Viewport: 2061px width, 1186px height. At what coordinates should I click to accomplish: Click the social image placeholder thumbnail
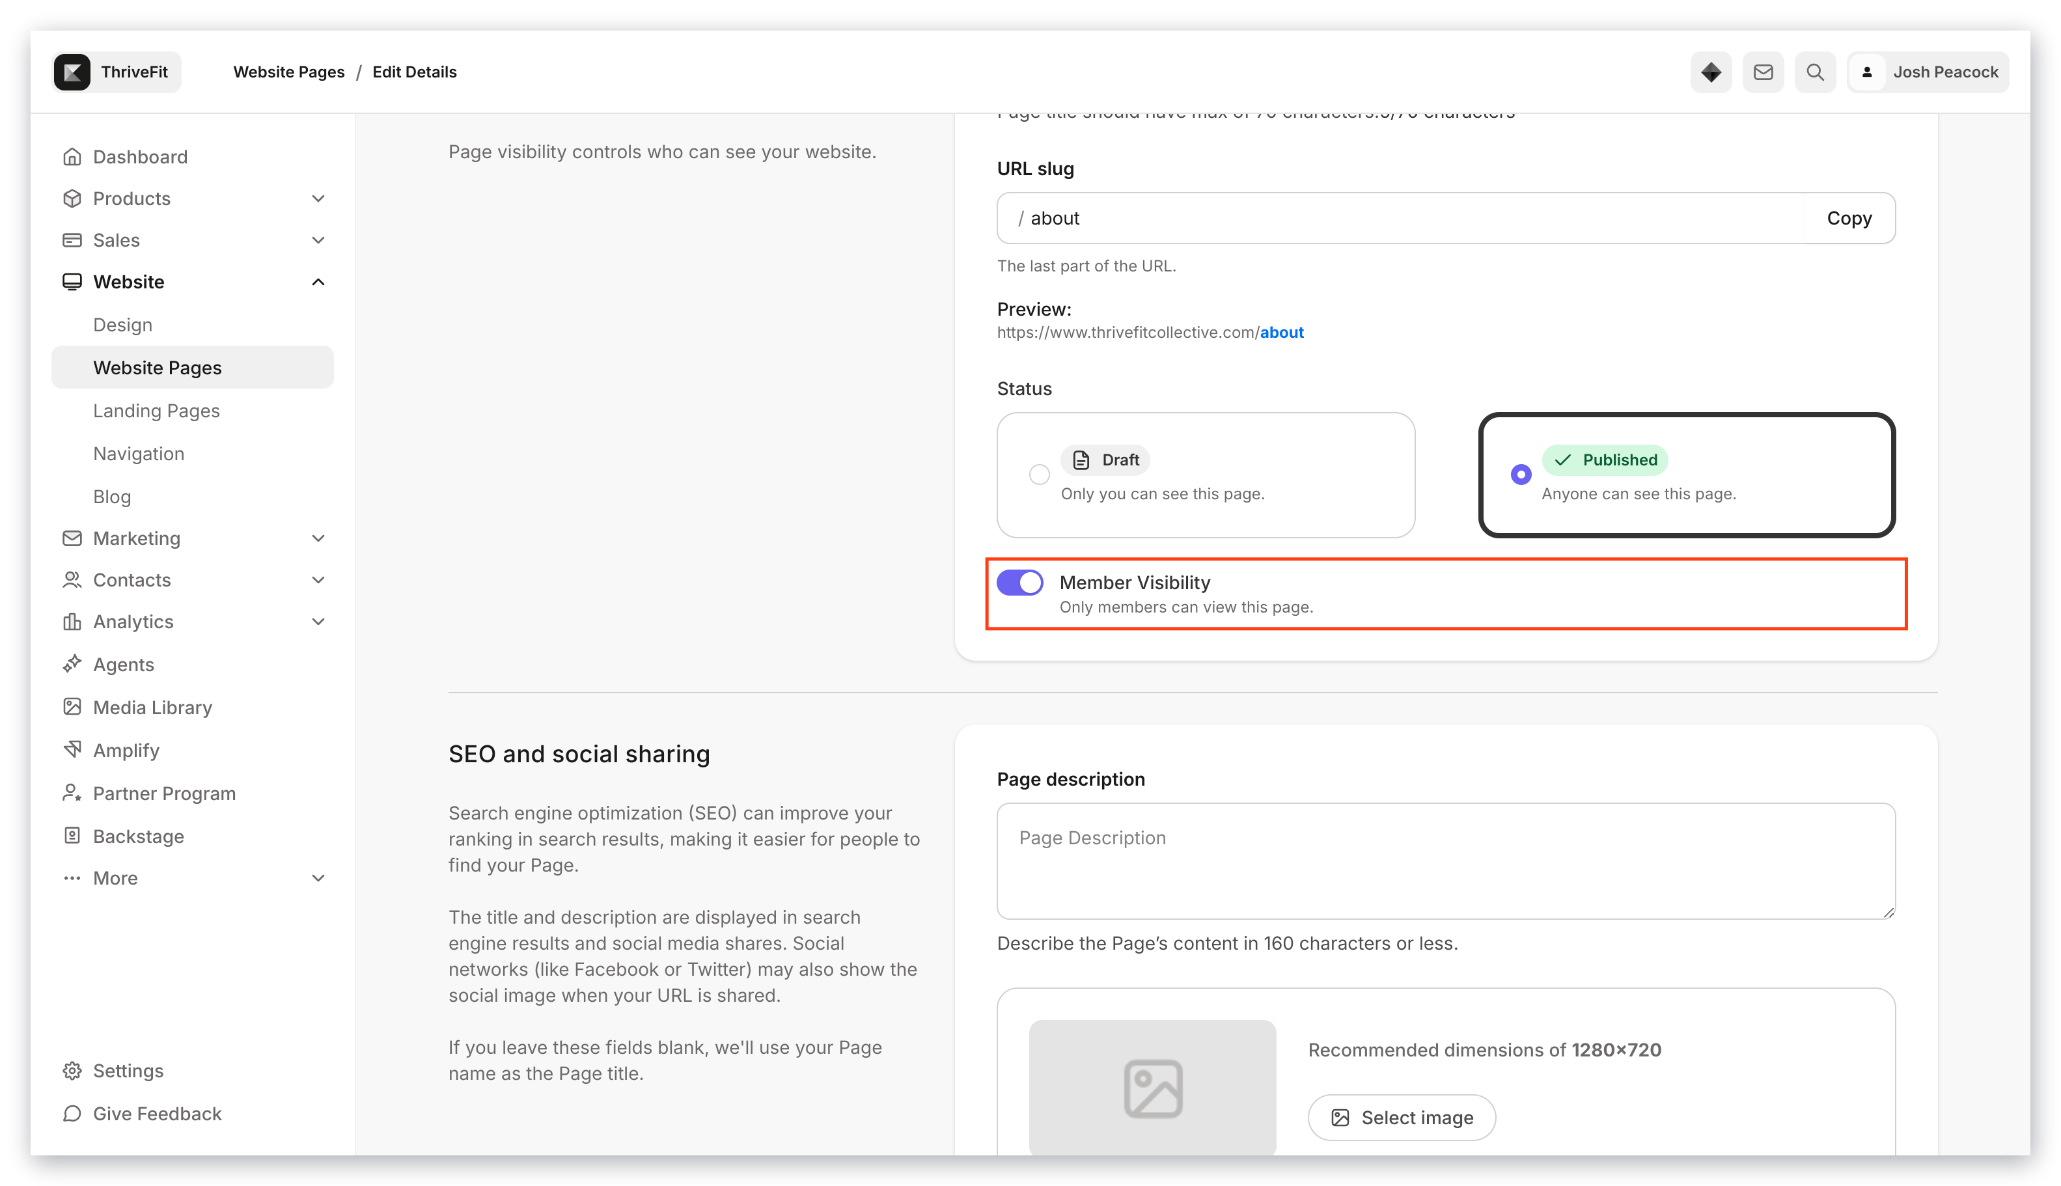coord(1152,1088)
